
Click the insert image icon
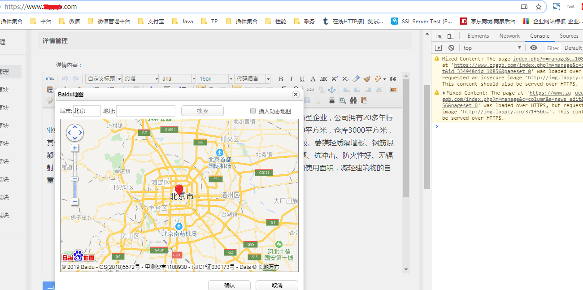click(x=394, y=90)
